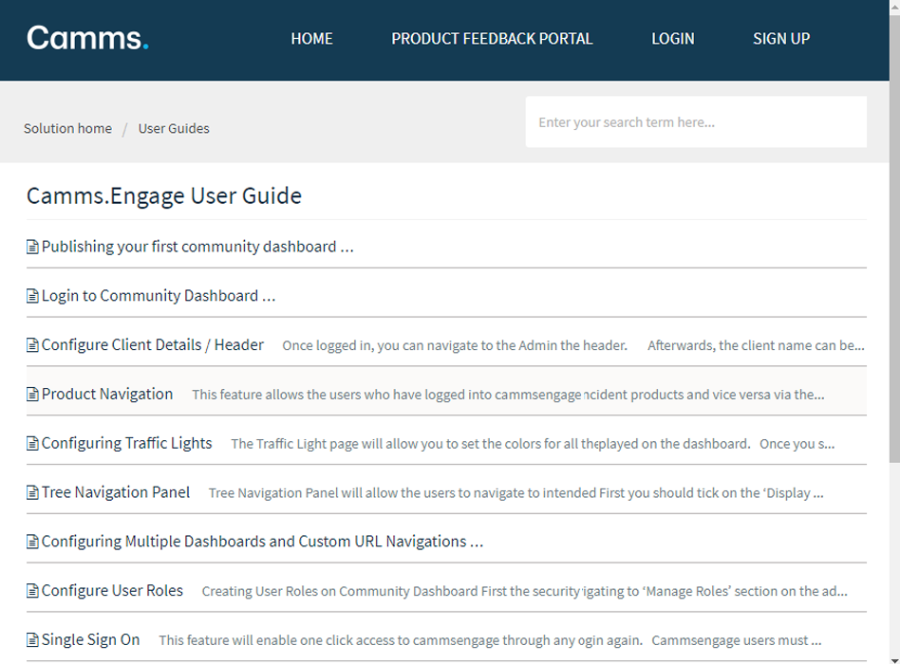
Task: Click description 'The Traffic Light page will allow you'
Action: [x=533, y=444]
